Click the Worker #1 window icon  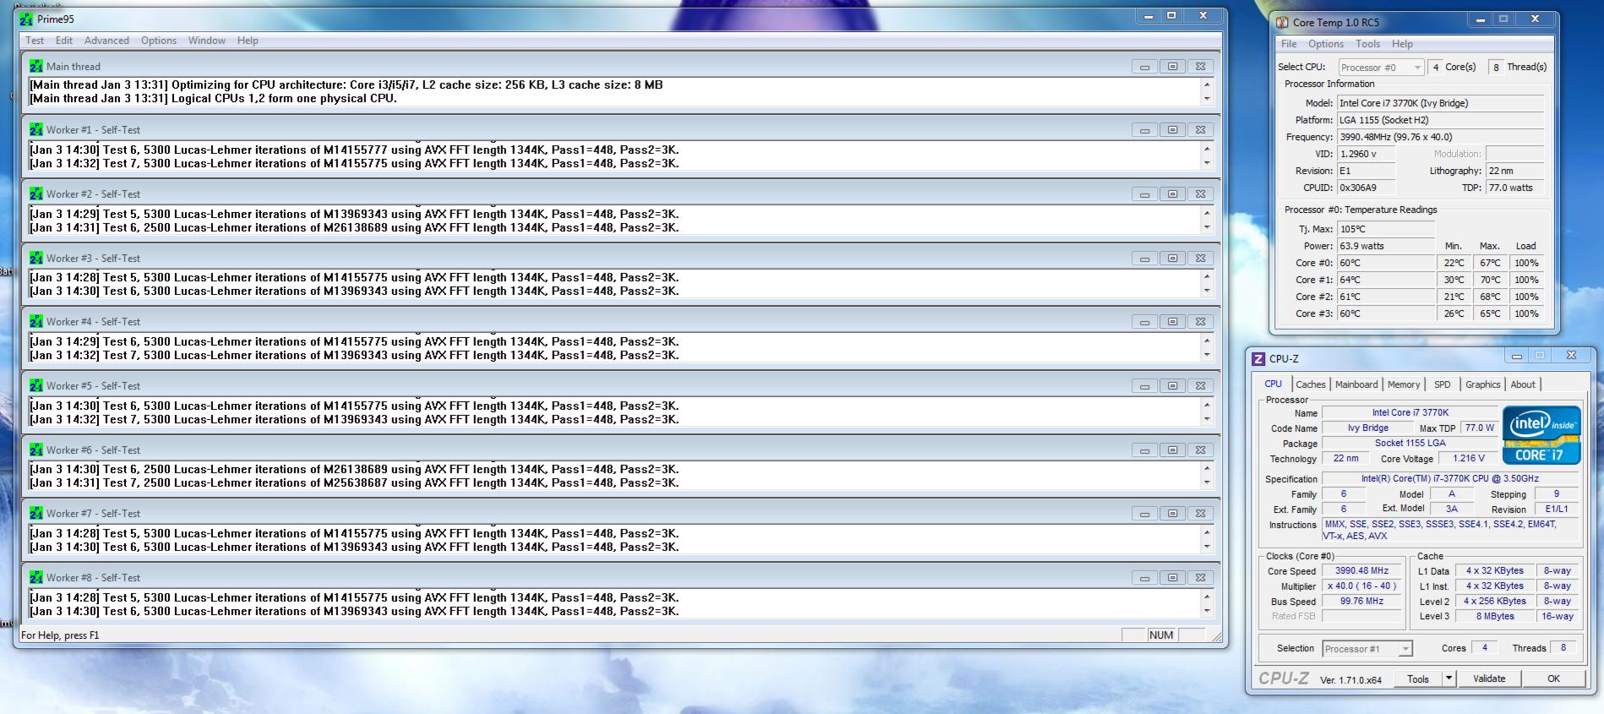[36, 129]
